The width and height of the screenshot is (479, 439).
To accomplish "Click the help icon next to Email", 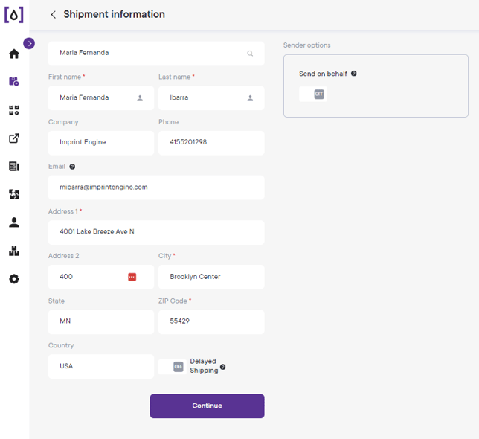I will tap(72, 167).
